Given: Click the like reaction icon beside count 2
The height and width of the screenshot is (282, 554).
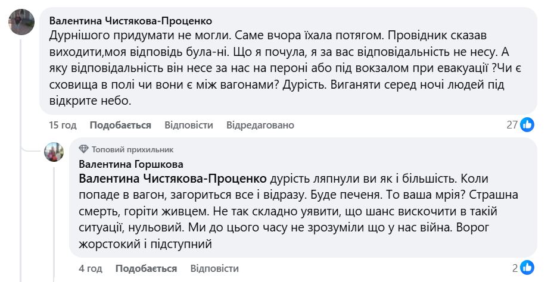Looking at the screenshot, I should [527, 267].
